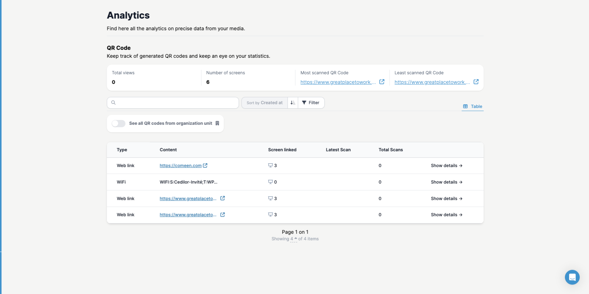This screenshot has height=294, width=589.
Task: Show details for the last row's greatplaceto link
Action: 446,215
